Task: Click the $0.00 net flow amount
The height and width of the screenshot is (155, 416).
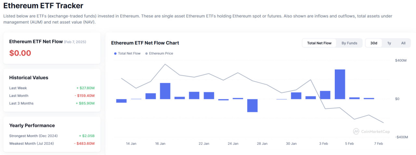Action: click(x=20, y=53)
